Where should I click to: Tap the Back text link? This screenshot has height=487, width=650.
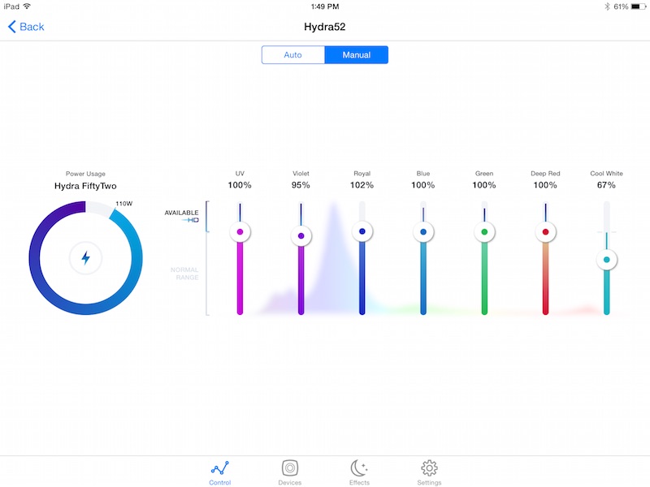pos(32,27)
